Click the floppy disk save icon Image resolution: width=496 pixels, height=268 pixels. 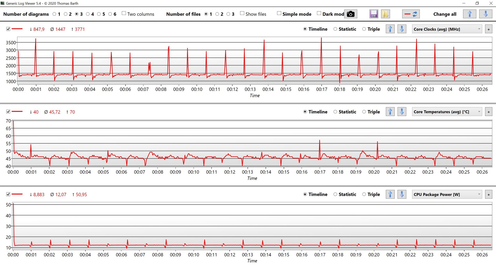coord(374,14)
